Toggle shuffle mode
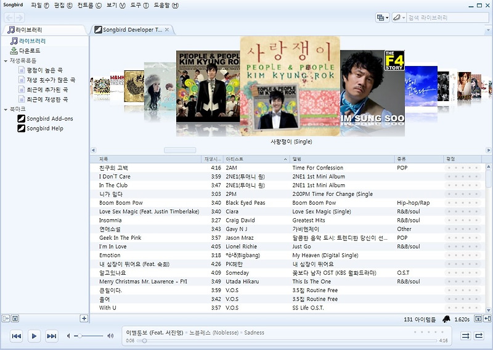The height and width of the screenshot is (350, 493). tap(465, 336)
